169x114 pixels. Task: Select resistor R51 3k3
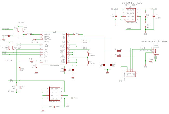pyautogui.click(x=36, y=66)
